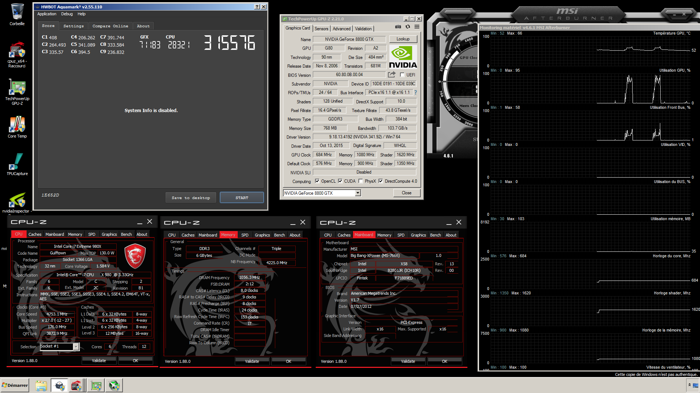The width and height of the screenshot is (700, 393).
Task: Select the HWBOT Aquamark gauge taskbar icon
Action: pos(59,385)
